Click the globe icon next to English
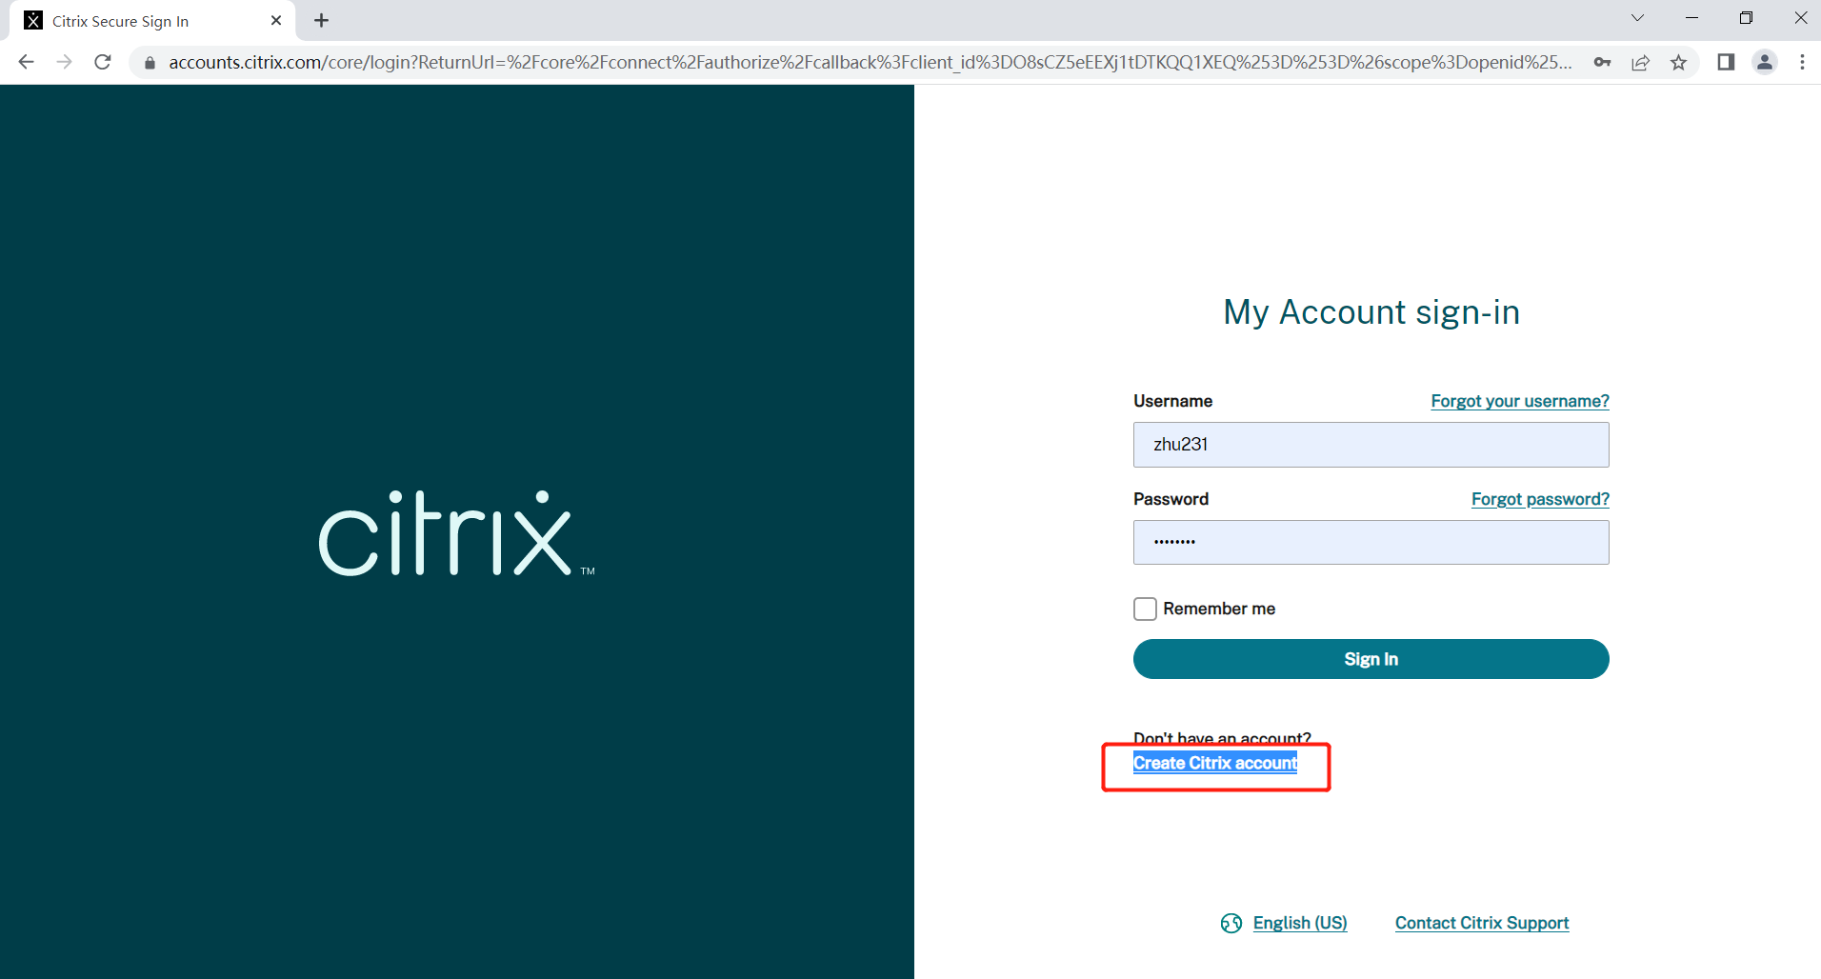 tap(1231, 922)
